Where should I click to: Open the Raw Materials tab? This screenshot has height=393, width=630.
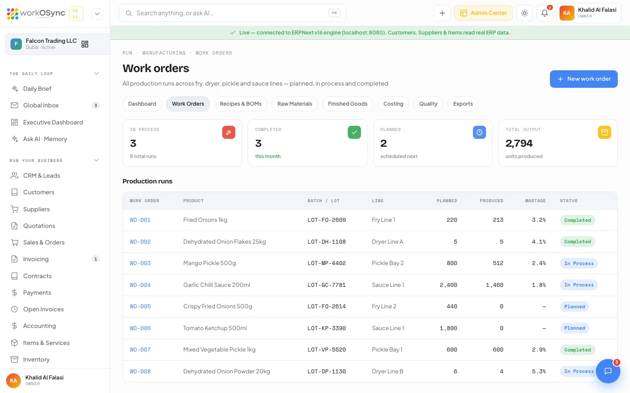[x=295, y=104]
